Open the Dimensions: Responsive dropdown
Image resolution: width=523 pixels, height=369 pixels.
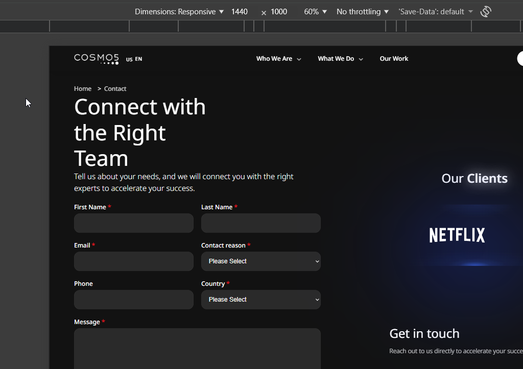coord(179,12)
